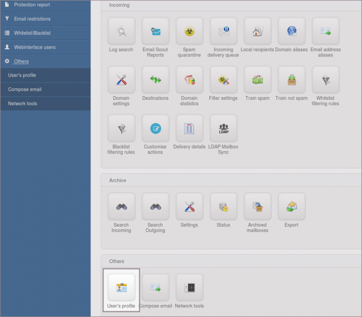Viewport: 362px width, 317px height.
Task: Select Compose email in sidebar
Action: [x=25, y=89]
